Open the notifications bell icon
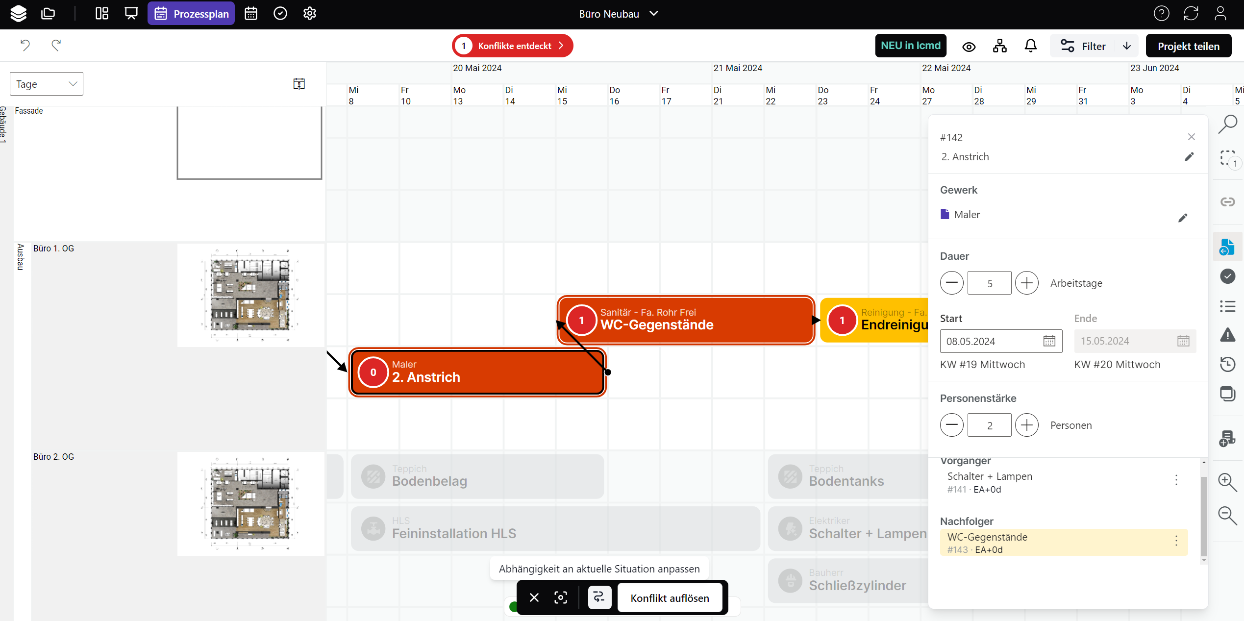The image size is (1244, 621). [x=1030, y=46]
